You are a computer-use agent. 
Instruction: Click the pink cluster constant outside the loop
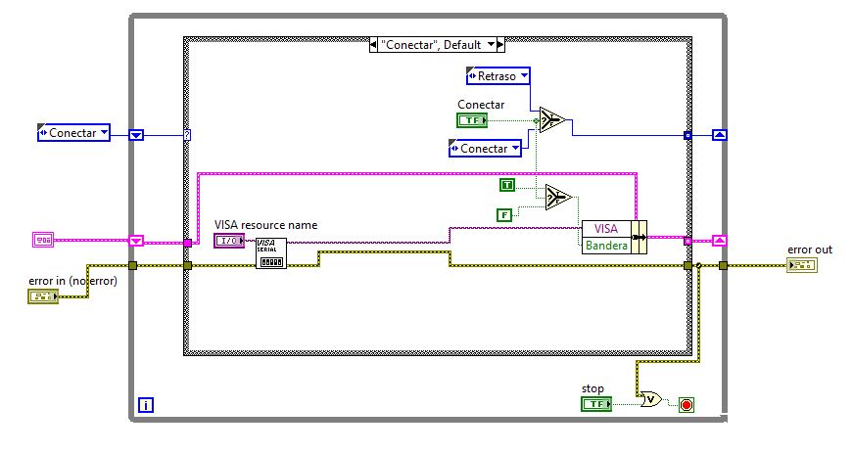click(x=43, y=240)
